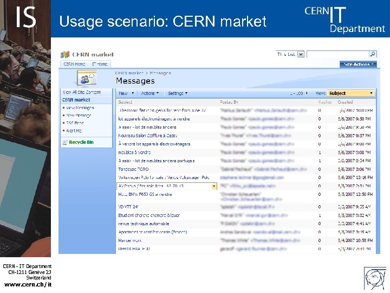Viewport: 390px width, 293px height.
Task: Open 'meubles à vendre' message
Action: (134, 152)
